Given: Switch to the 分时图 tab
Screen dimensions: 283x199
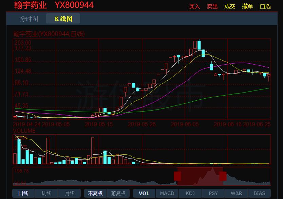Looking at the screenshot, I should pos(29,19).
